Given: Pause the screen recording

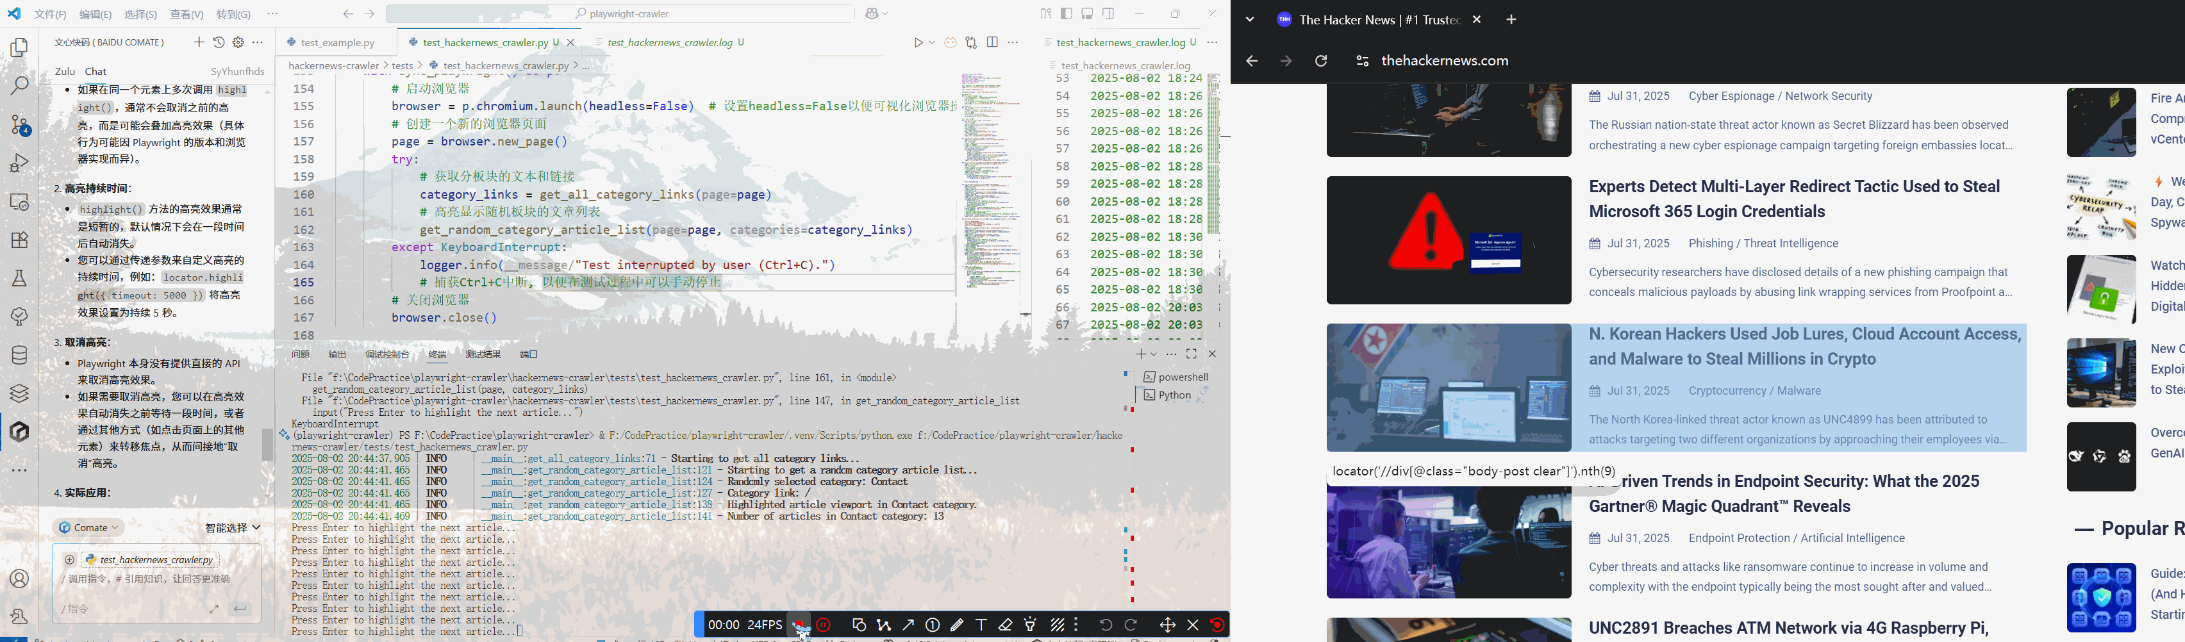Looking at the screenshot, I should coord(823,625).
